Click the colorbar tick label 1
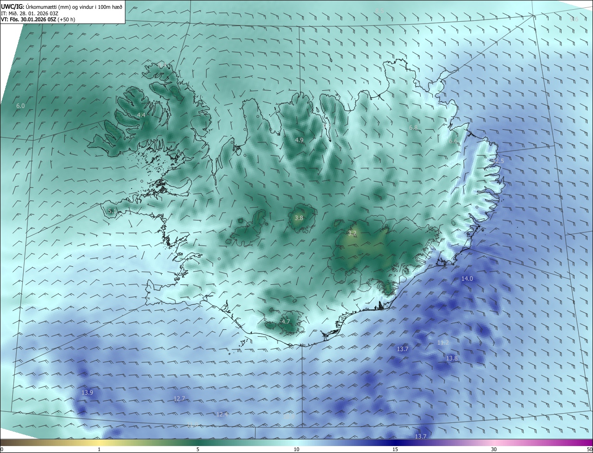Image resolution: width=593 pixels, height=453 pixels. tap(99, 449)
